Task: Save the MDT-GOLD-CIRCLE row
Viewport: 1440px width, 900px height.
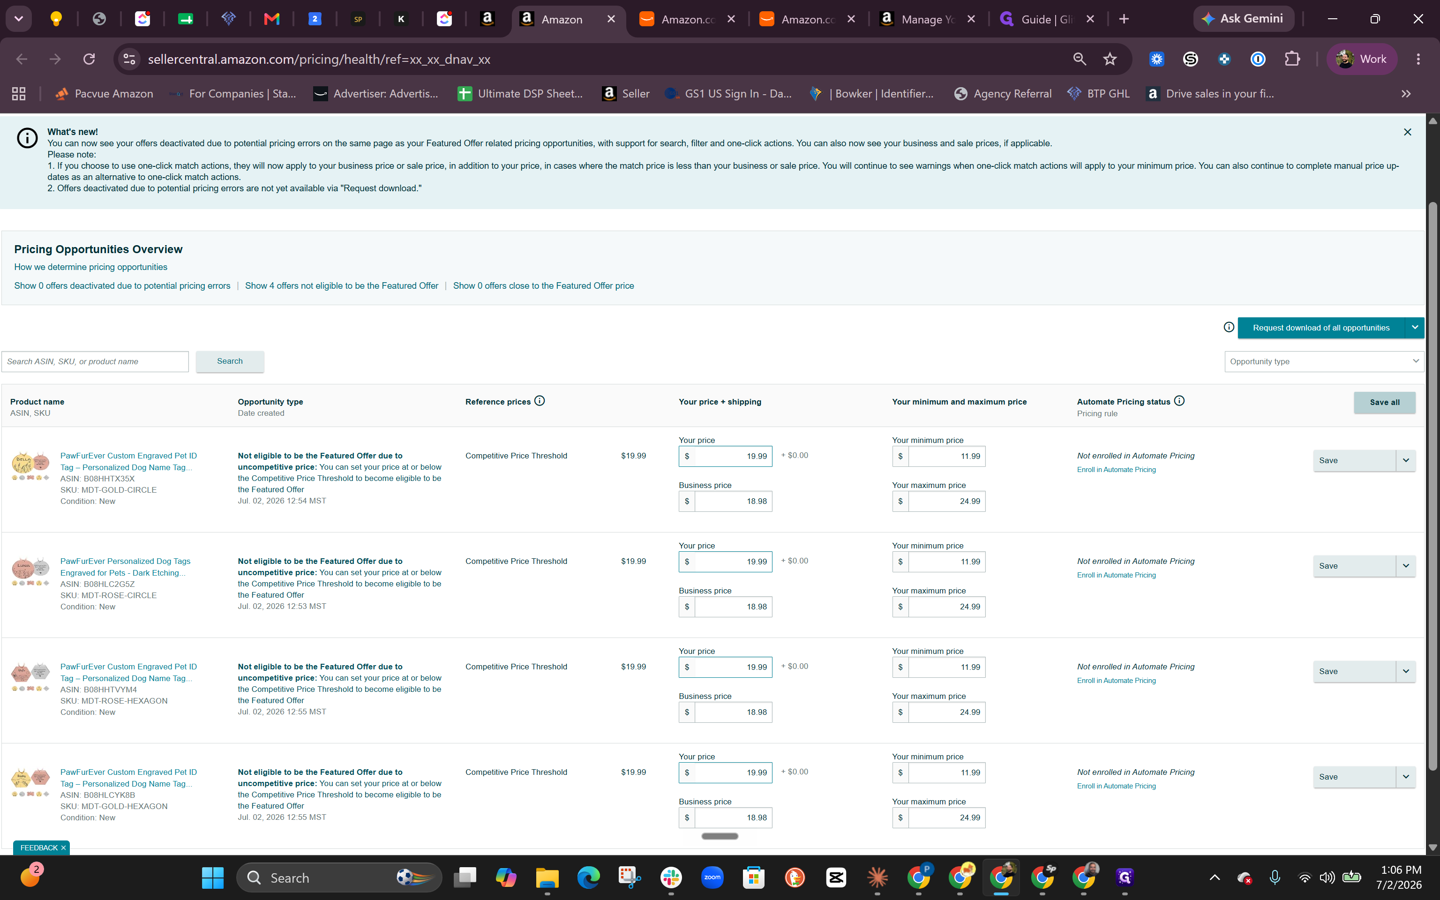Action: pyautogui.click(x=1354, y=460)
